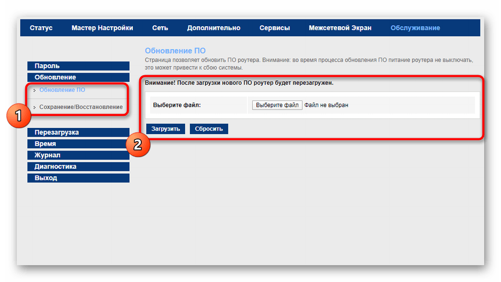This screenshot has width=501, height=282.
Task: Open the Межсетевой Экран tab
Action: pos(340,28)
